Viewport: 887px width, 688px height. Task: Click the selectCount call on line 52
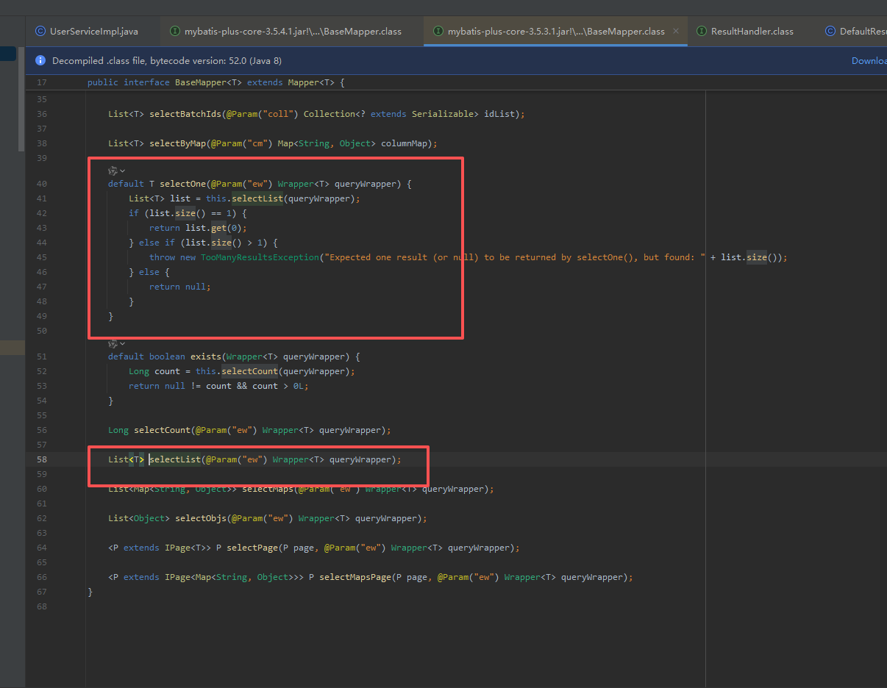250,371
